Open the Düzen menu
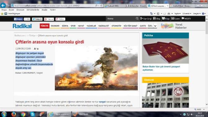This screenshot has width=208, height=117. pyautogui.click(x=11, y=10)
